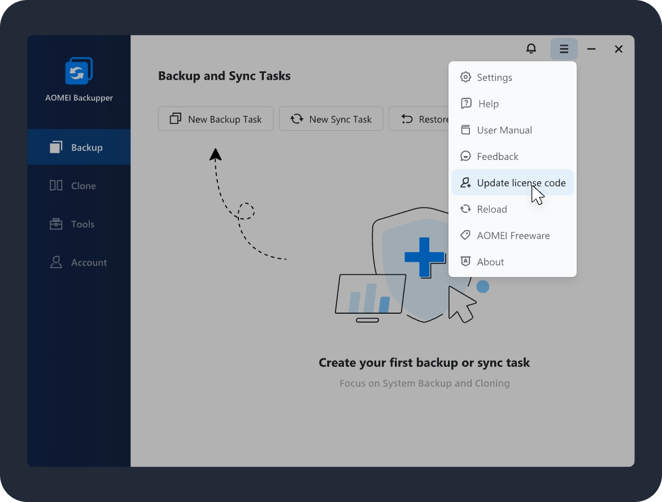Click the Restore button

coord(419,119)
